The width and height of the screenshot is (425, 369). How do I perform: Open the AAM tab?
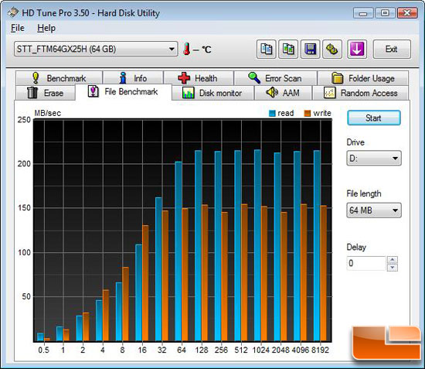click(x=284, y=93)
